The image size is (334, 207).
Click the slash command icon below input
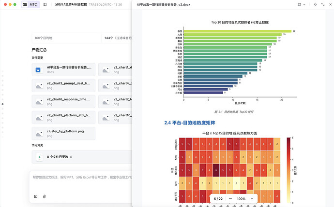pos(36,196)
